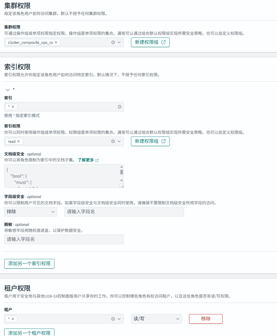Click the 添加另一个索引权限 button

[29, 263]
